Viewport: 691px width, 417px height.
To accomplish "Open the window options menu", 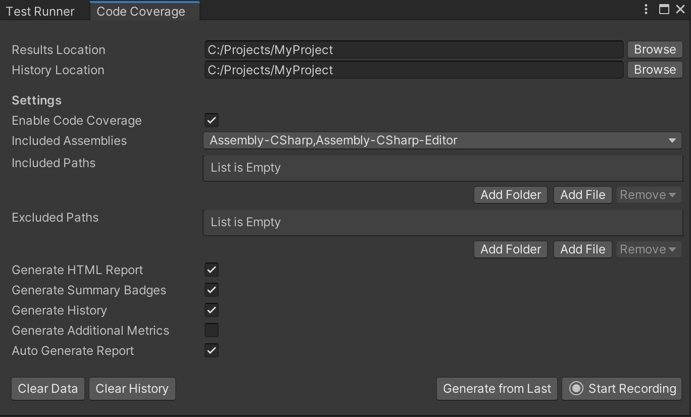I will tap(646, 9).
